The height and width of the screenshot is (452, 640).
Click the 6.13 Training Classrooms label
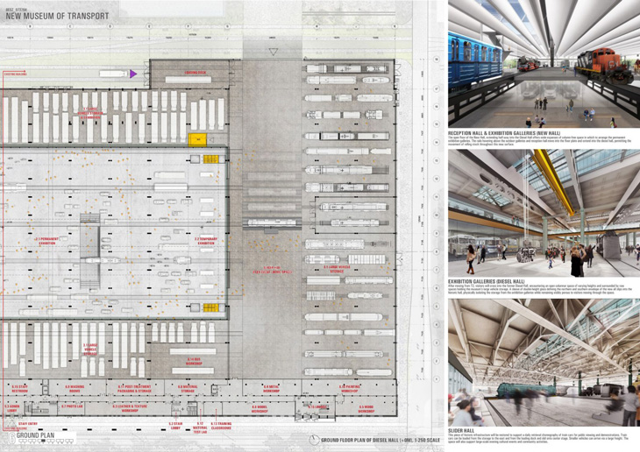pyautogui.click(x=221, y=426)
